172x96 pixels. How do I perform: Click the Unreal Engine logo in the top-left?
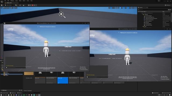[x=2, y=2]
